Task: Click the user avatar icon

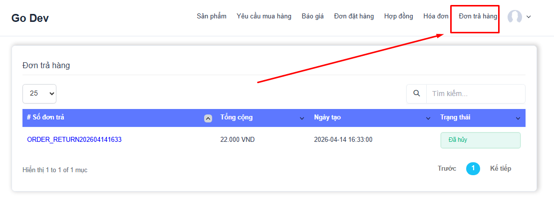Action: pyautogui.click(x=515, y=17)
